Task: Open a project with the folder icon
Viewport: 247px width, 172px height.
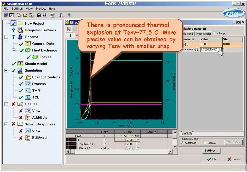Action: (x=25, y=15)
